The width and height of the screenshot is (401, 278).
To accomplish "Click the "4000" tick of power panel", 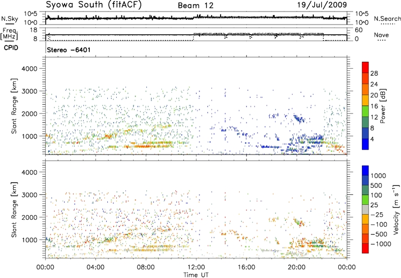I will 30,69.
